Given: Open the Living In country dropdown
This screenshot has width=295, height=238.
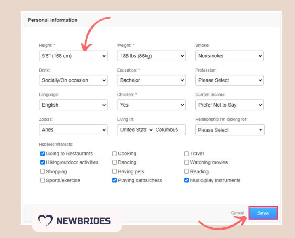Looking at the screenshot, I should tap(136, 130).
